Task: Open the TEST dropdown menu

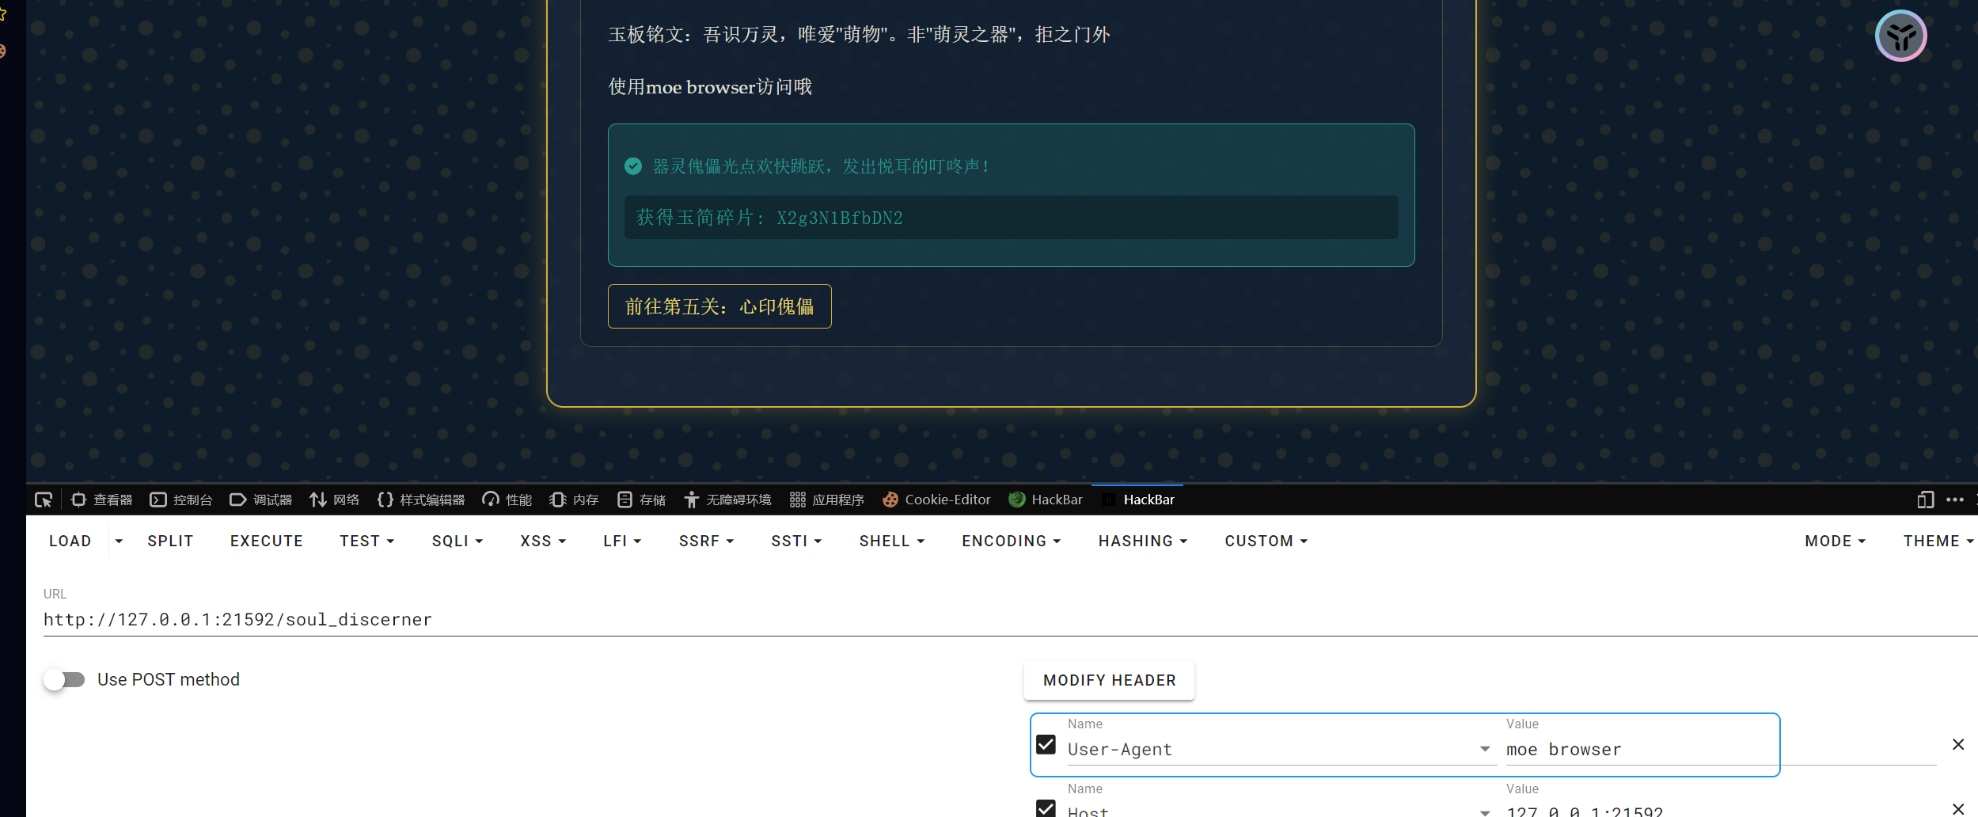Action: 367,541
